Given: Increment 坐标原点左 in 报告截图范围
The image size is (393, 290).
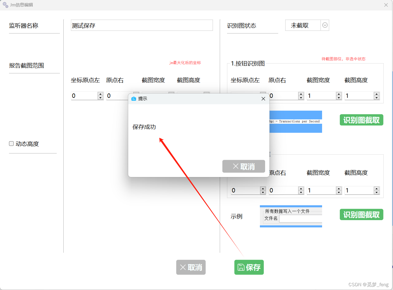Looking at the screenshot, I should 101,94.
